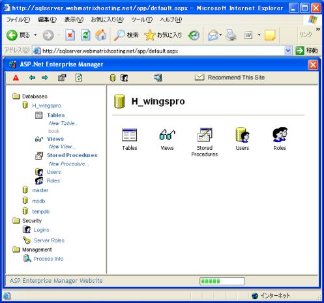Open the ツール(T) menu
The width and height of the screenshot is (324, 303).
(141, 20)
